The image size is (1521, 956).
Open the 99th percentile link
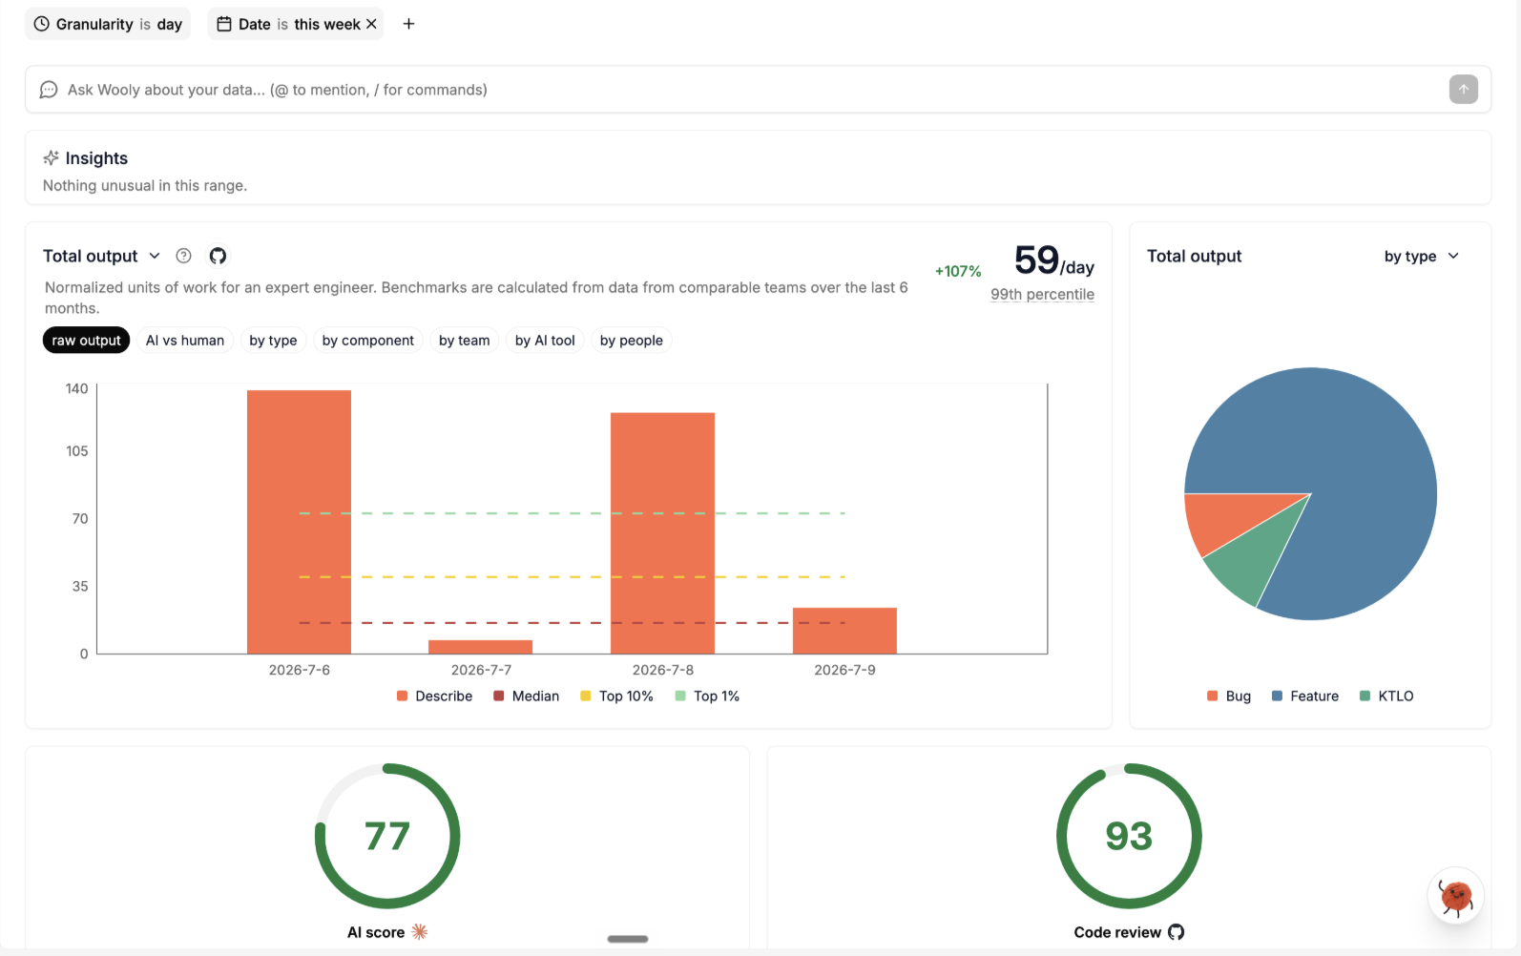(1042, 294)
